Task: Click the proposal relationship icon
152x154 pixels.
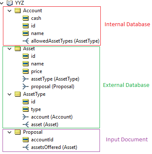Action: click(x=26, y=86)
